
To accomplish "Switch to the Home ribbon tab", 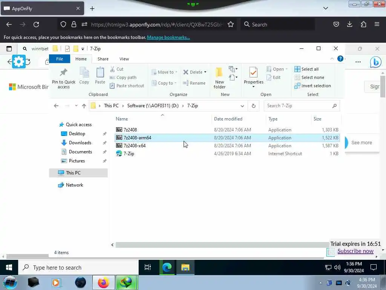I will coord(81,59).
